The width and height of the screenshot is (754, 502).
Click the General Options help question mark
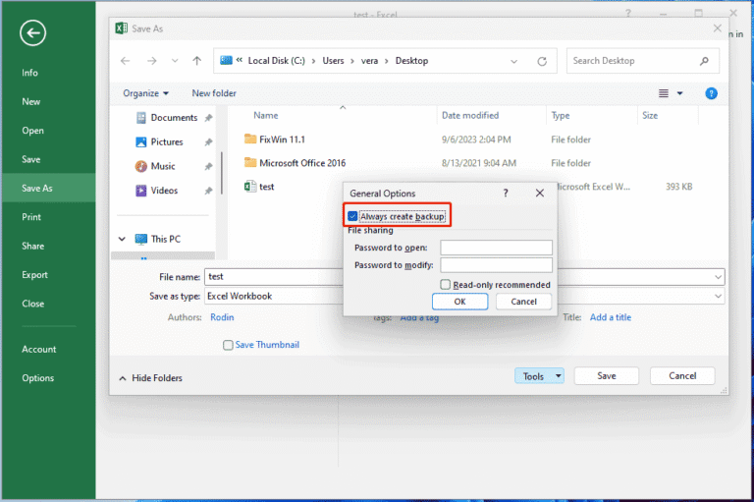point(506,194)
